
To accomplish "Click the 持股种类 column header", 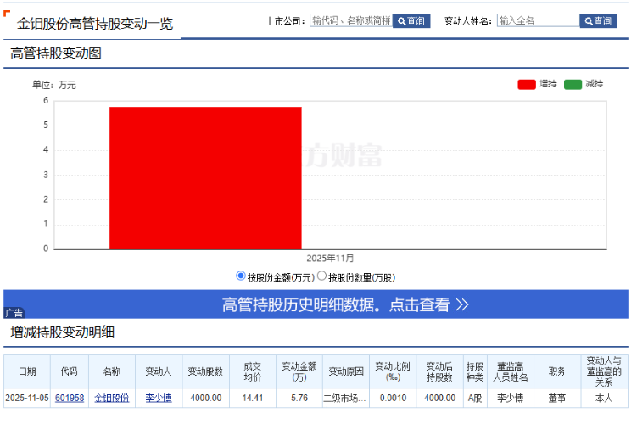I will (475, 371).
